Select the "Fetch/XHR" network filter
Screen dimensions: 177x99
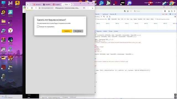114,19
